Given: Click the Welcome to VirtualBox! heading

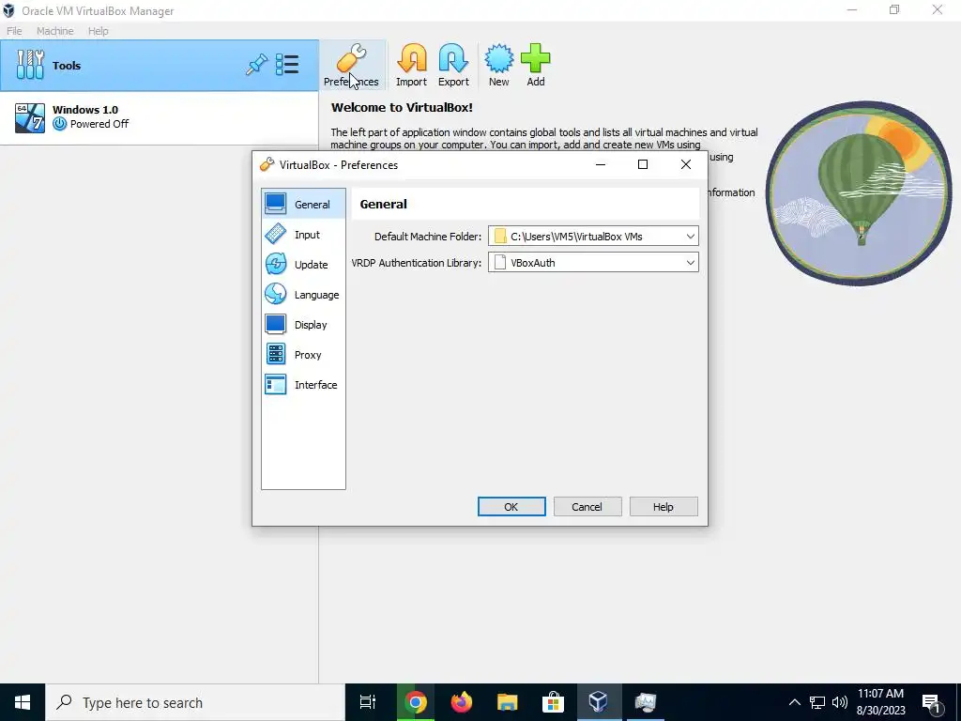Looking at the screenshot, I should 402,107.
